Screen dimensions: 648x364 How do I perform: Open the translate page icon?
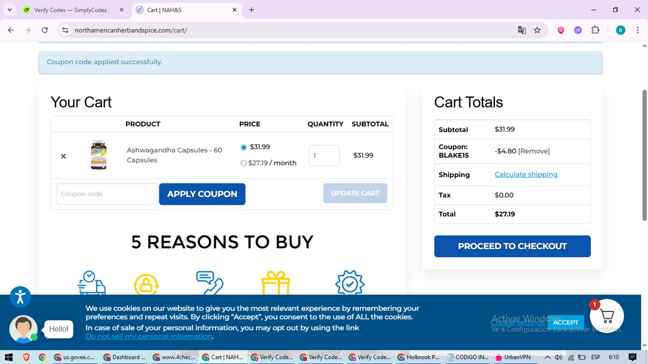(522, 30)
